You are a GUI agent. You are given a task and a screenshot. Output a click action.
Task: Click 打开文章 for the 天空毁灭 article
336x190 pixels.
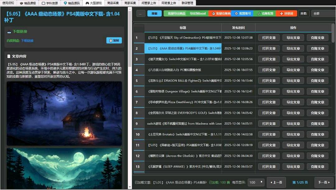268,37
